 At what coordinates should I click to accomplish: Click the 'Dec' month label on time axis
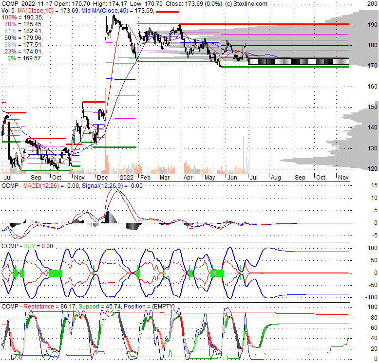point(102,178)
